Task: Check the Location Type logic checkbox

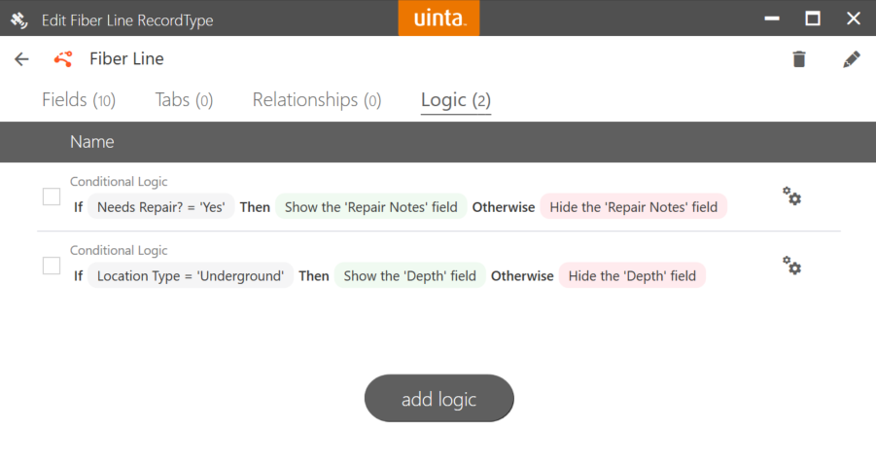Action: [52, 266]
